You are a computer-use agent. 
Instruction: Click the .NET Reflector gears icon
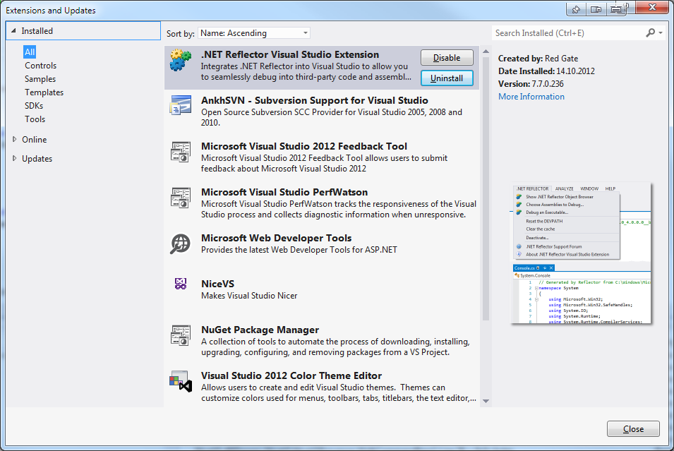(x=181, y=61)
